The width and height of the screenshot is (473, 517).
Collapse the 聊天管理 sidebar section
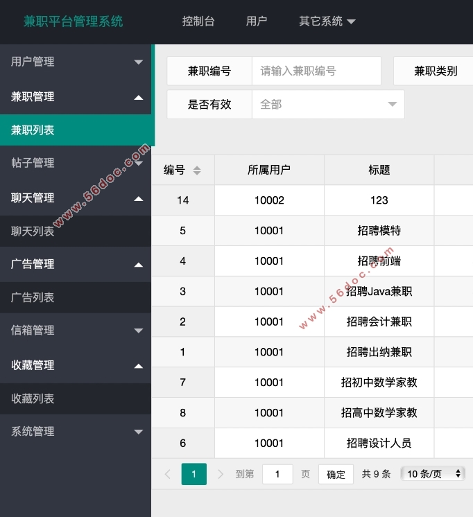[x=76, y=198]
